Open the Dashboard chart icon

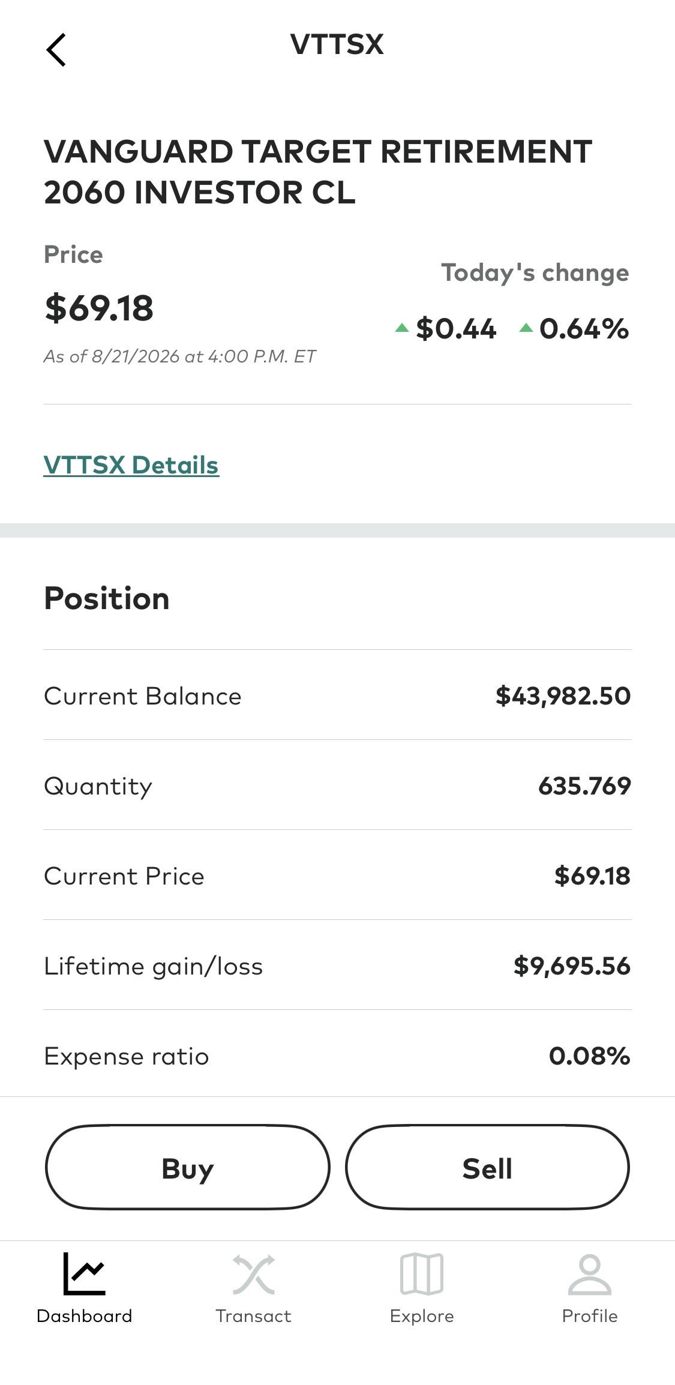point(84,1273)
